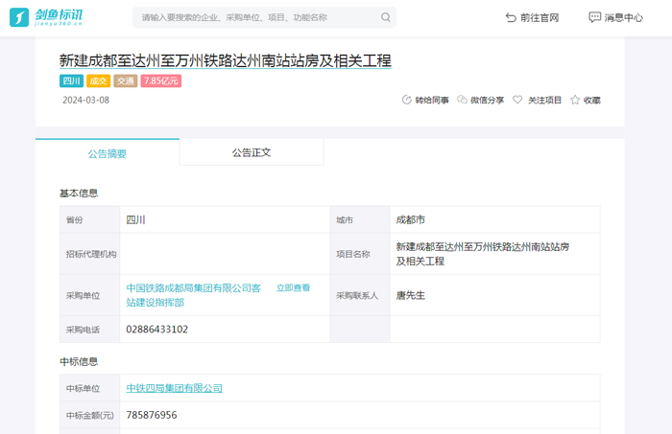
Task: Click the 城市 label cell
Action: 360,219
